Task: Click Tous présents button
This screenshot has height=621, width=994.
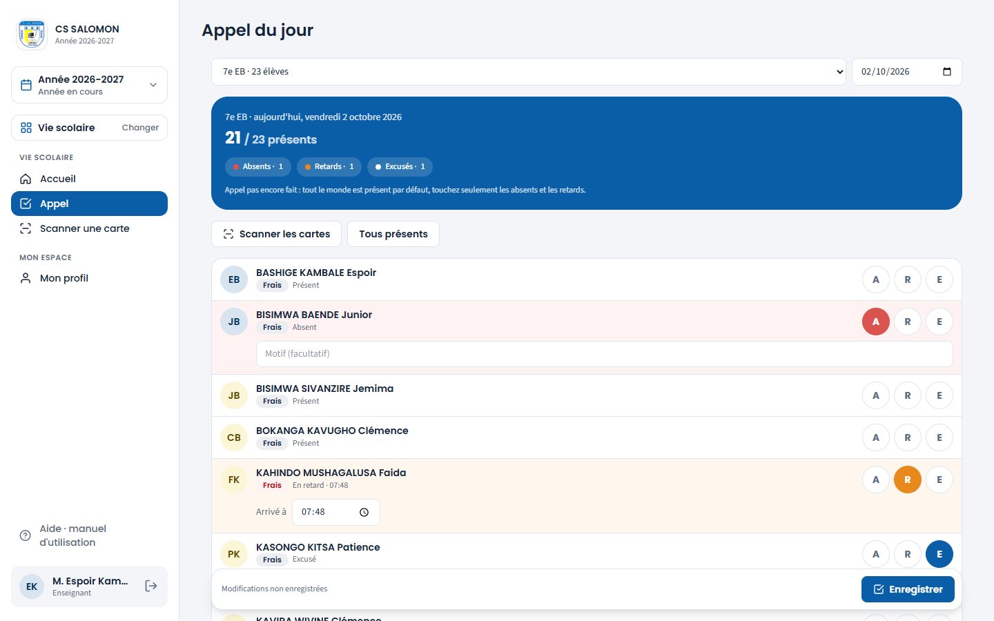Action: point(393,234)
